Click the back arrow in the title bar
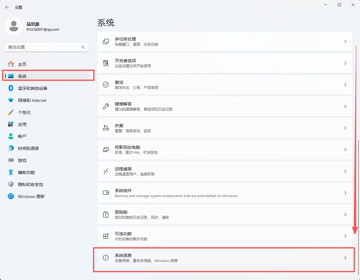360x280 pixels. pos(7,7)
